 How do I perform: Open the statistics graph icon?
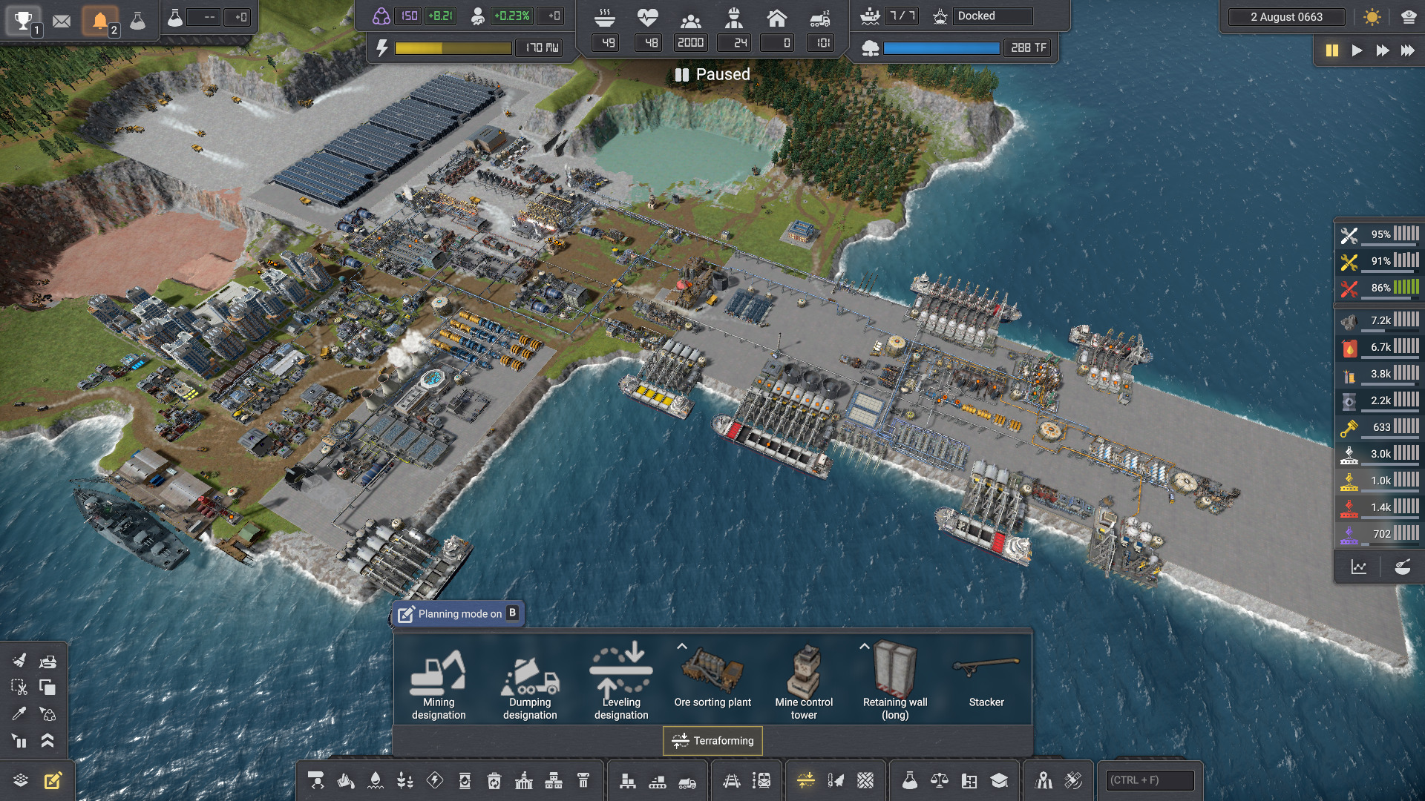pos(1358,567)
